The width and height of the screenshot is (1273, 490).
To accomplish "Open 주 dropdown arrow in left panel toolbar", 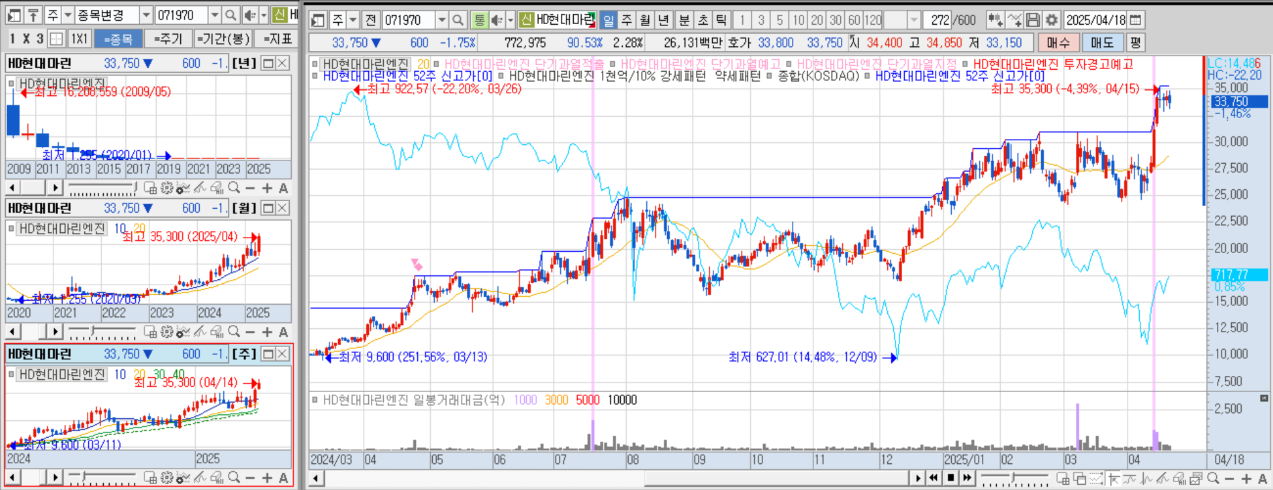I will tap(68, 15).
